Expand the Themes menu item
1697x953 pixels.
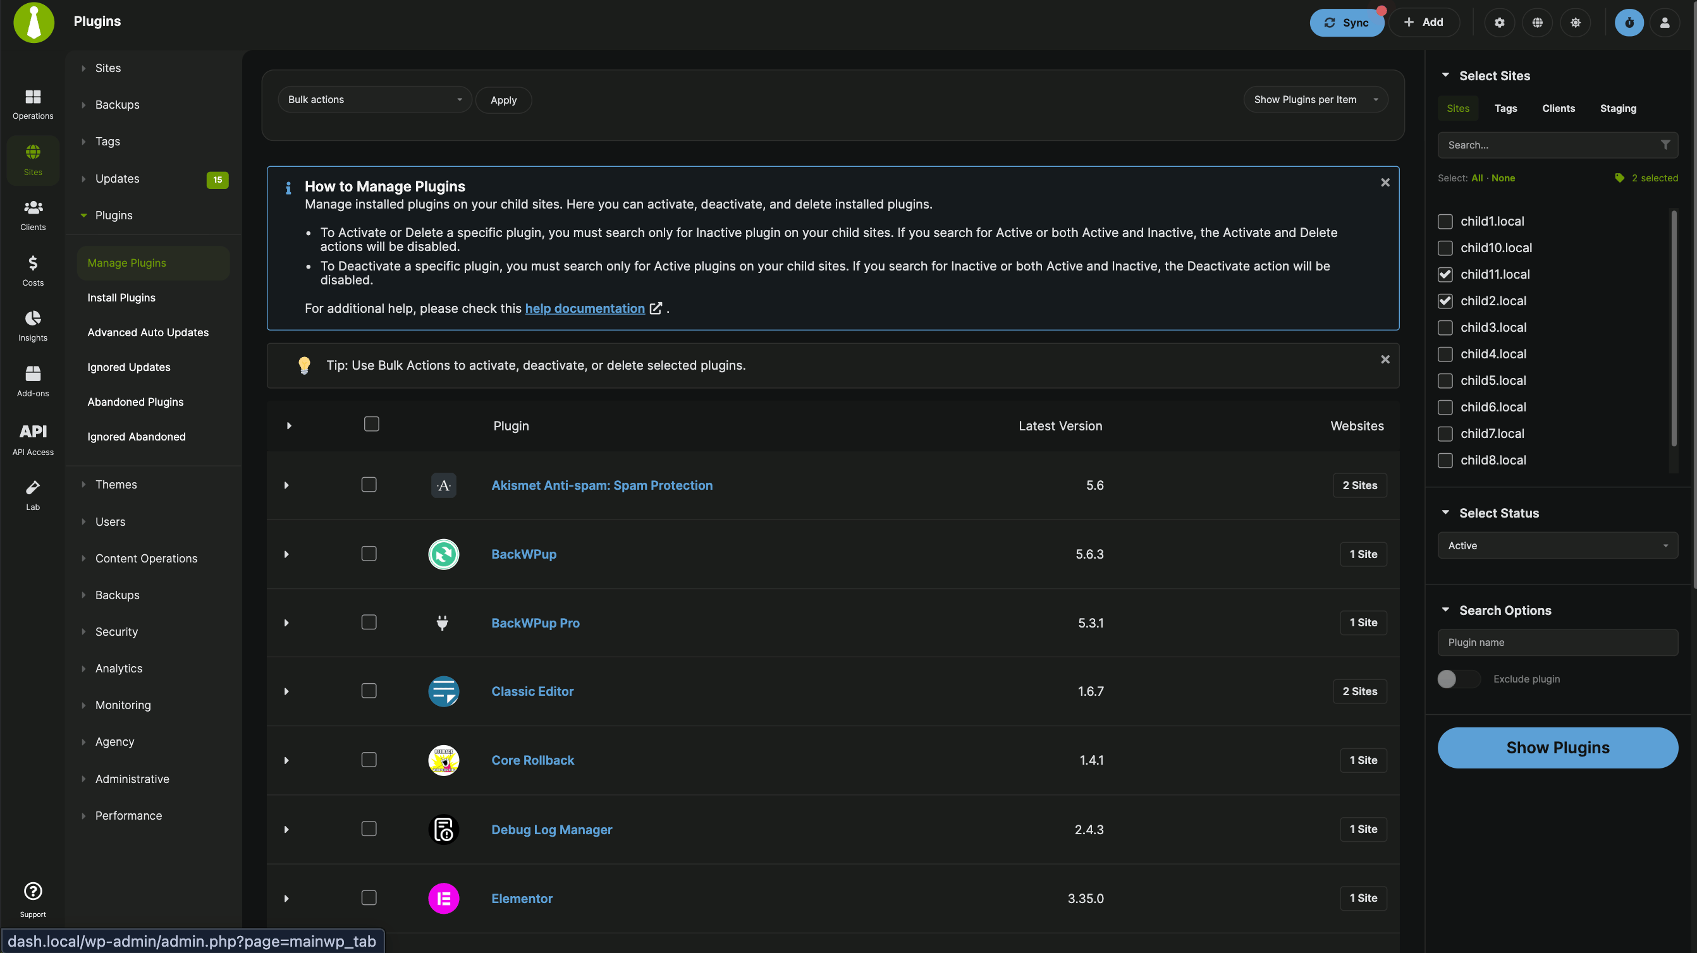point(116,484)
